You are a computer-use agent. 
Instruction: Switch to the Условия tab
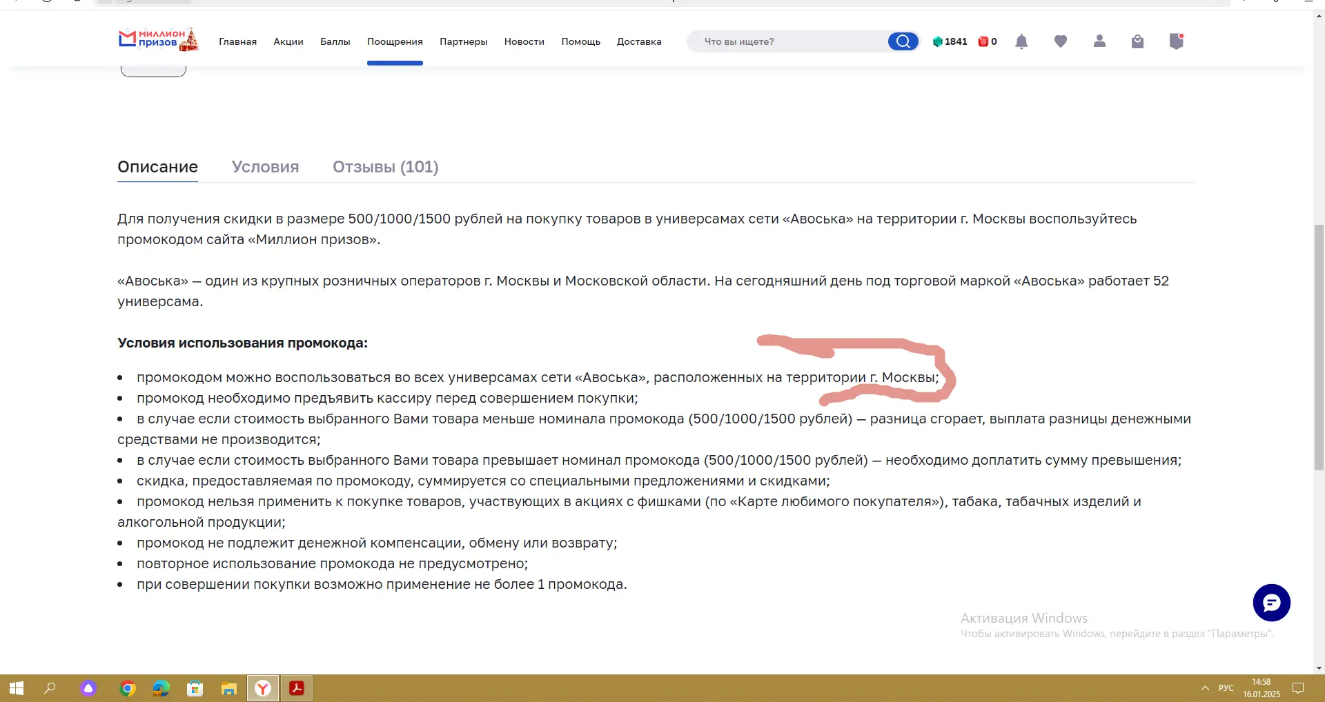coord(266,167)
